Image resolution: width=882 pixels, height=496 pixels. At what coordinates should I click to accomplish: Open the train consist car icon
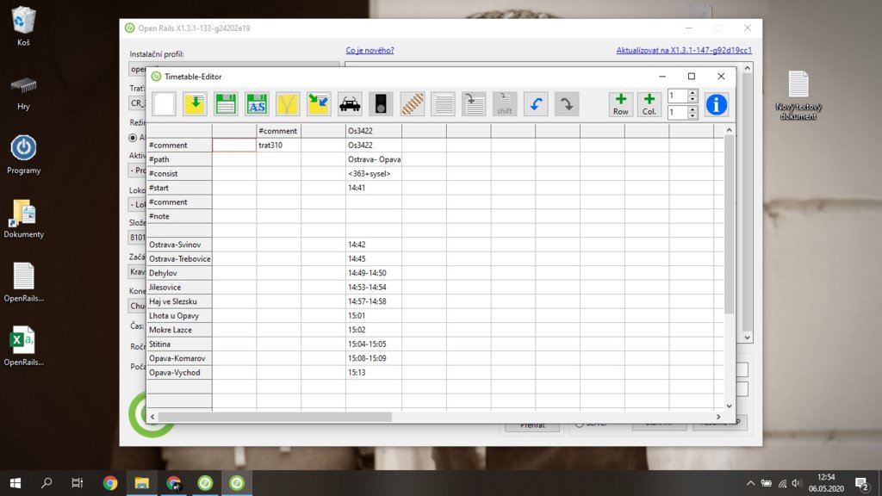(x=350, y=104)
